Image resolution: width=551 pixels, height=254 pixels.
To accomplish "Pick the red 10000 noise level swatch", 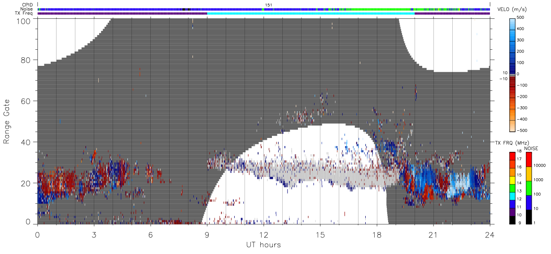I will [x=529, y=159].
